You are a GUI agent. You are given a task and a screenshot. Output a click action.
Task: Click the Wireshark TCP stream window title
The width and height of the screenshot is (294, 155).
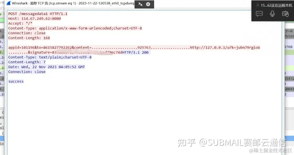click(x=73, y=4)
